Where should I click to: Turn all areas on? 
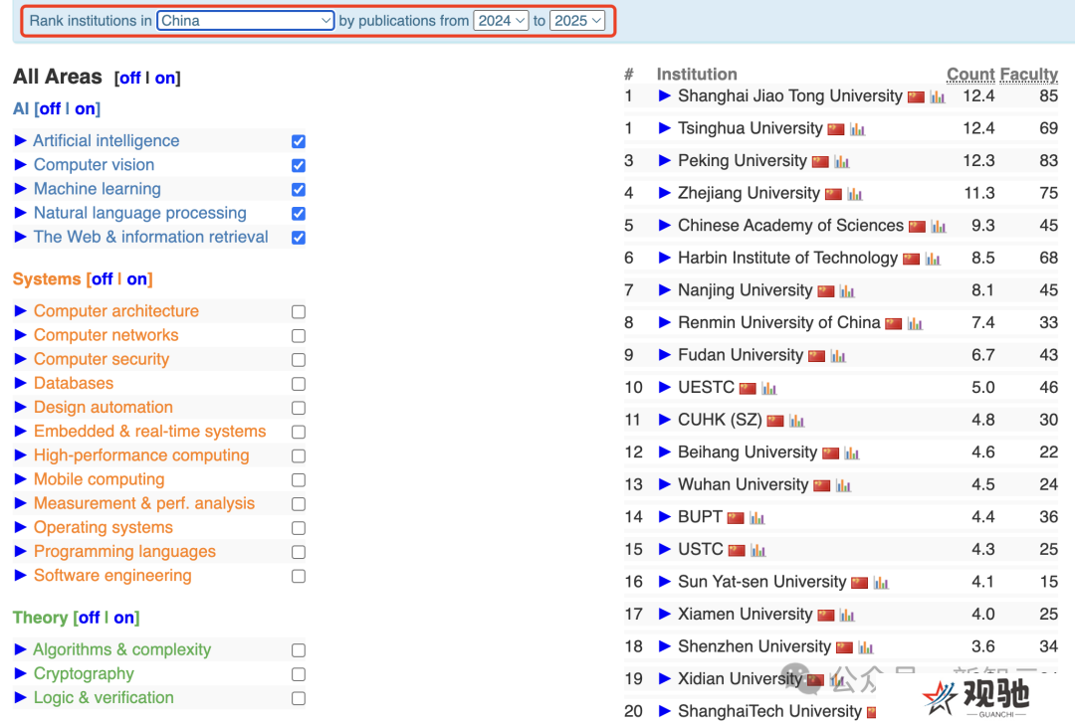(x=165, y=79)
